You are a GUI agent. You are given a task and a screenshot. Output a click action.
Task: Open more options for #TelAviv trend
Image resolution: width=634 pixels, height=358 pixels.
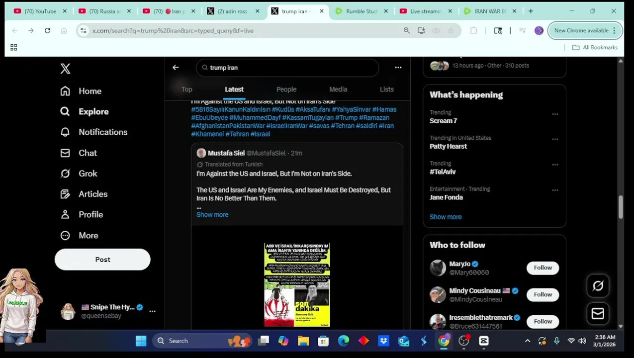pos(555,165)
